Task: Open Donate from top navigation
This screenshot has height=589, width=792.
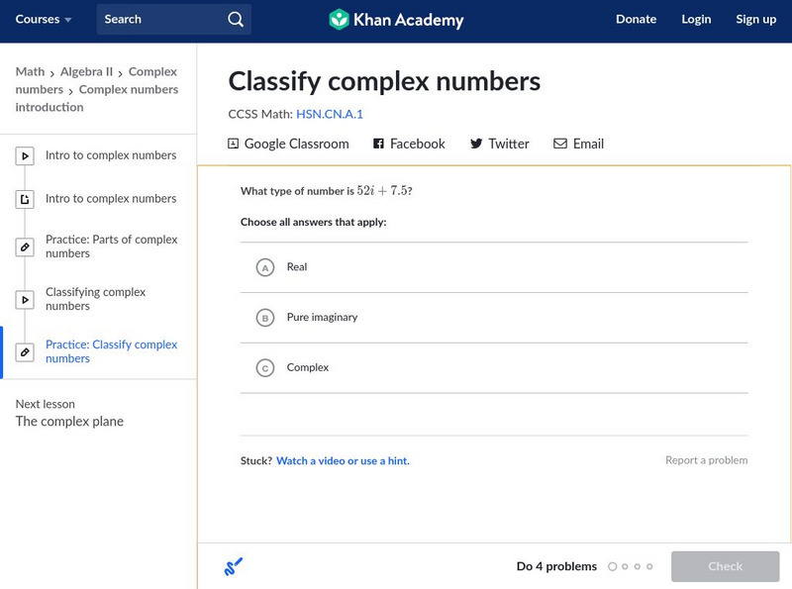Action: (x=636, y=20)
